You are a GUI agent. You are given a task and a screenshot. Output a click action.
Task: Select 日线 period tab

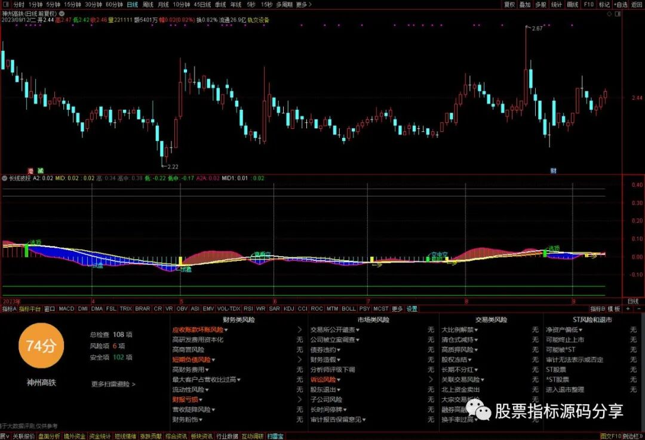(x=133, y=5)
